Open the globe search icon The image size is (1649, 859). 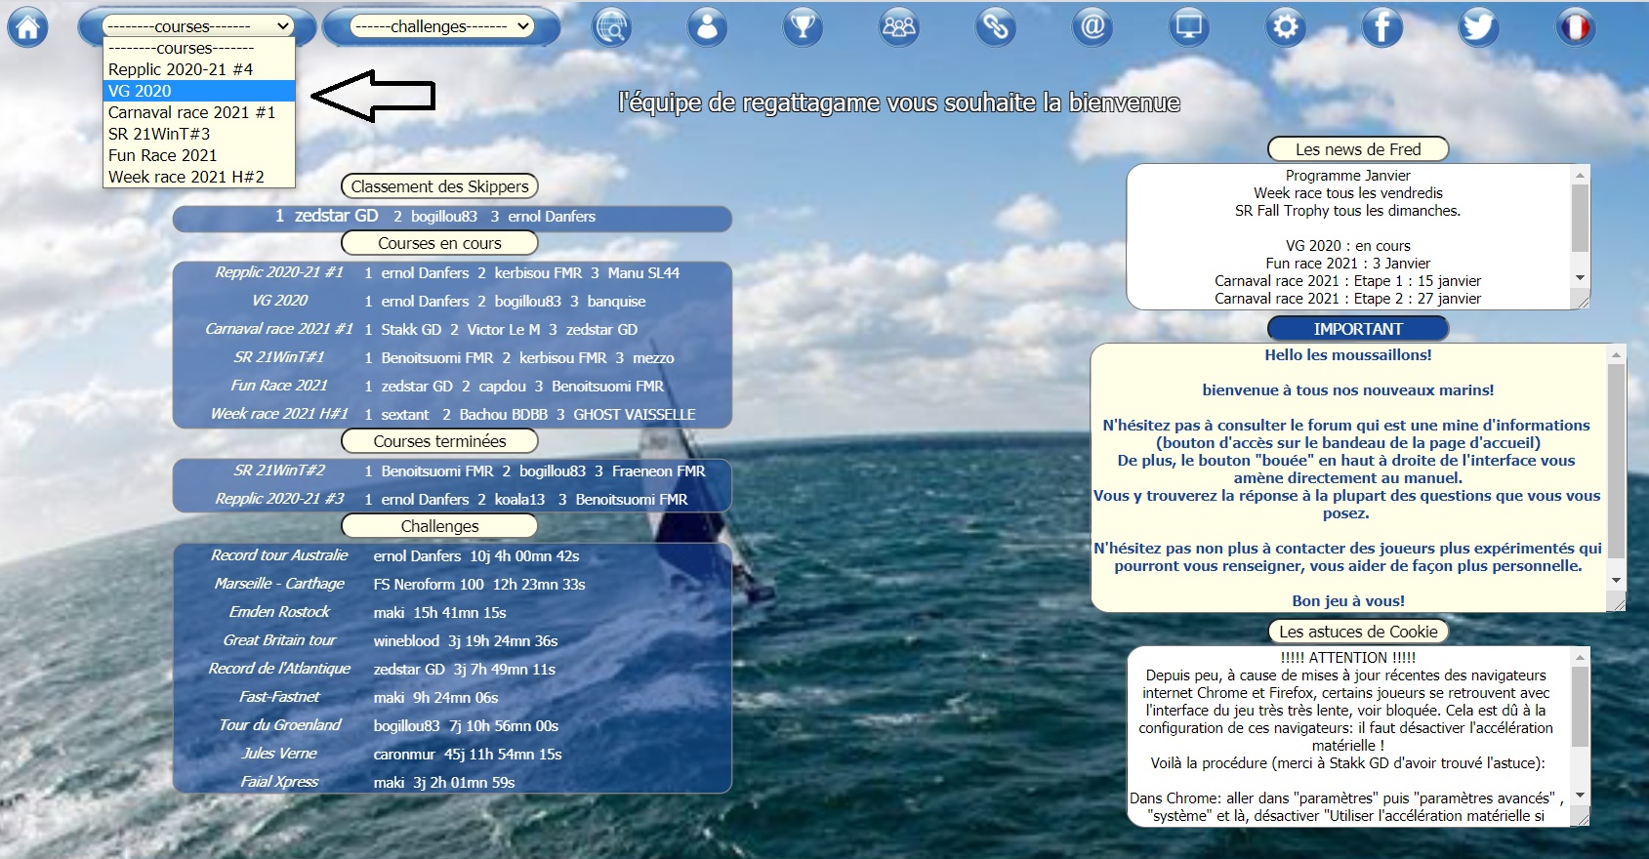coord(611,27)
